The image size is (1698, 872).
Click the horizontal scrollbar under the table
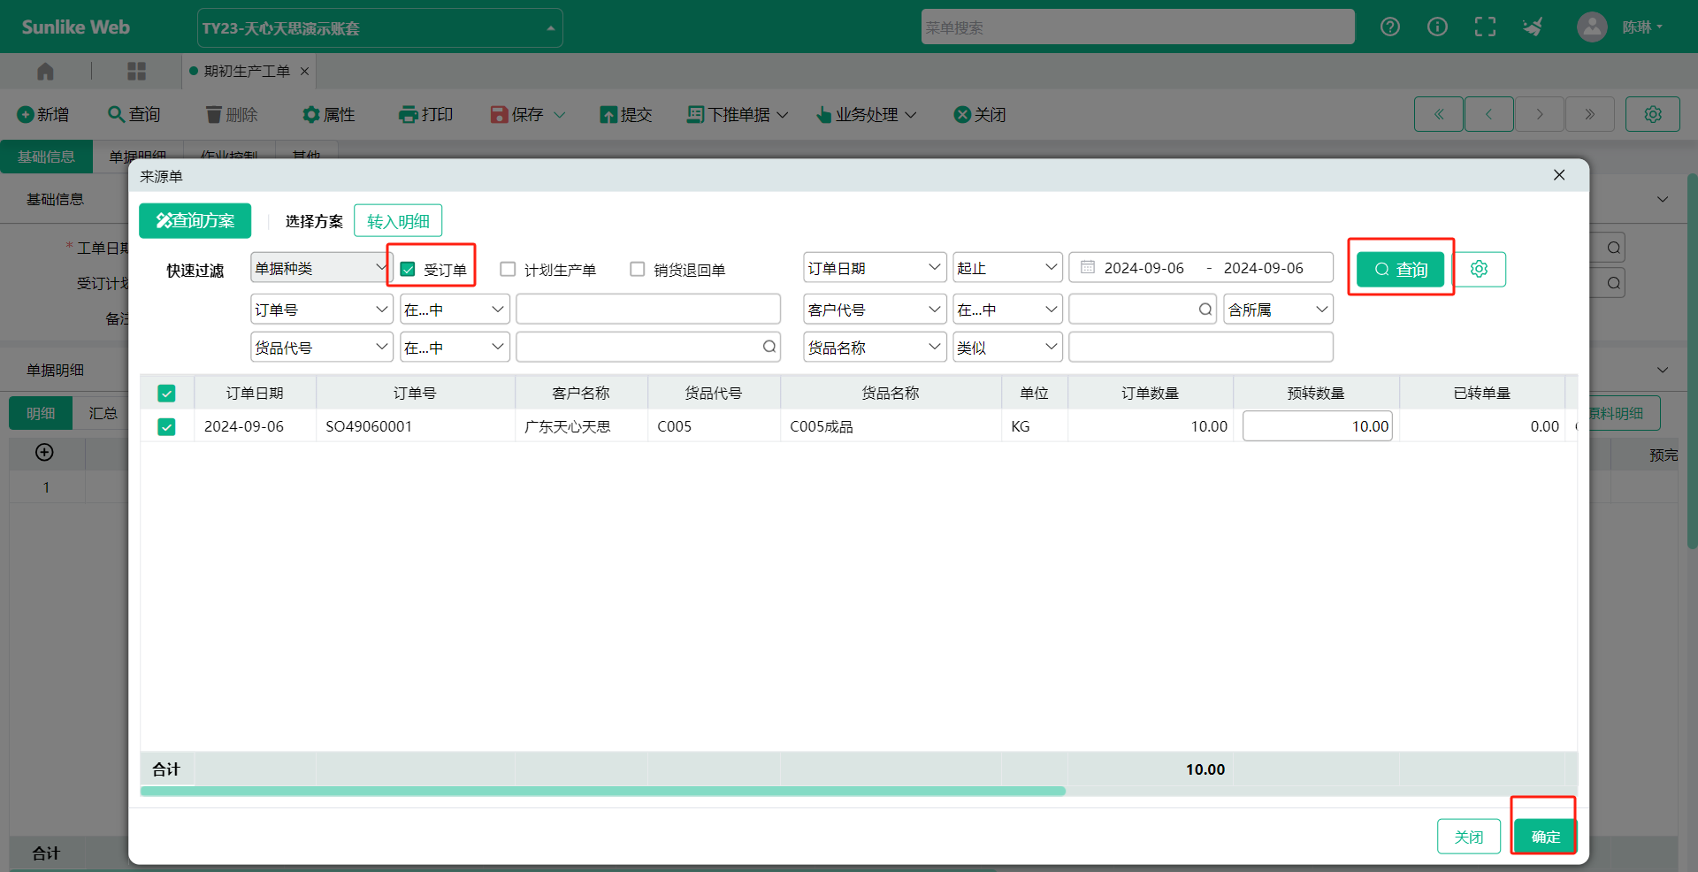602,792
